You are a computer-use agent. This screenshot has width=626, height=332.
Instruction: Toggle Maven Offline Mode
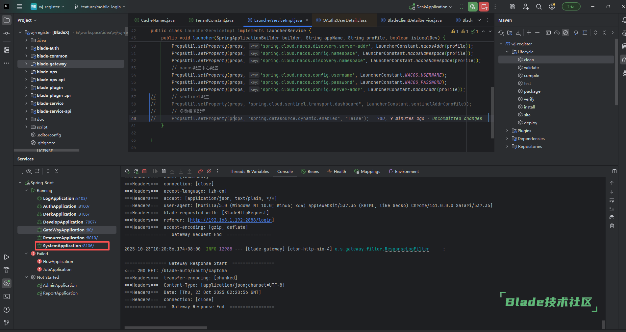click(x=557, y=33)
